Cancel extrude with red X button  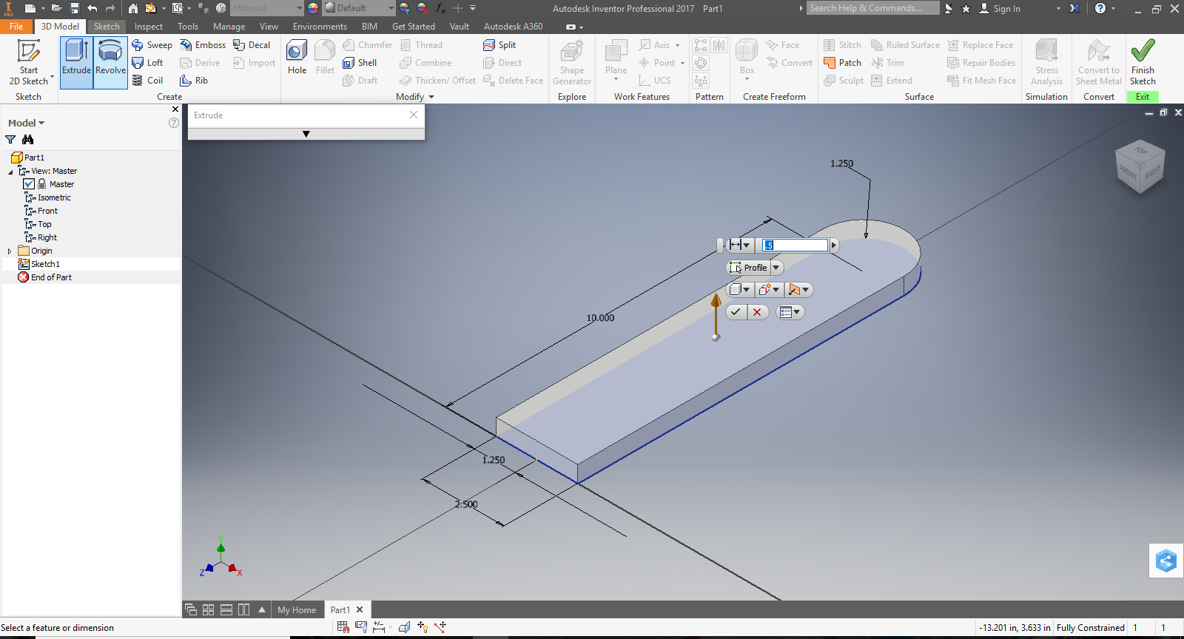(757, 312)
